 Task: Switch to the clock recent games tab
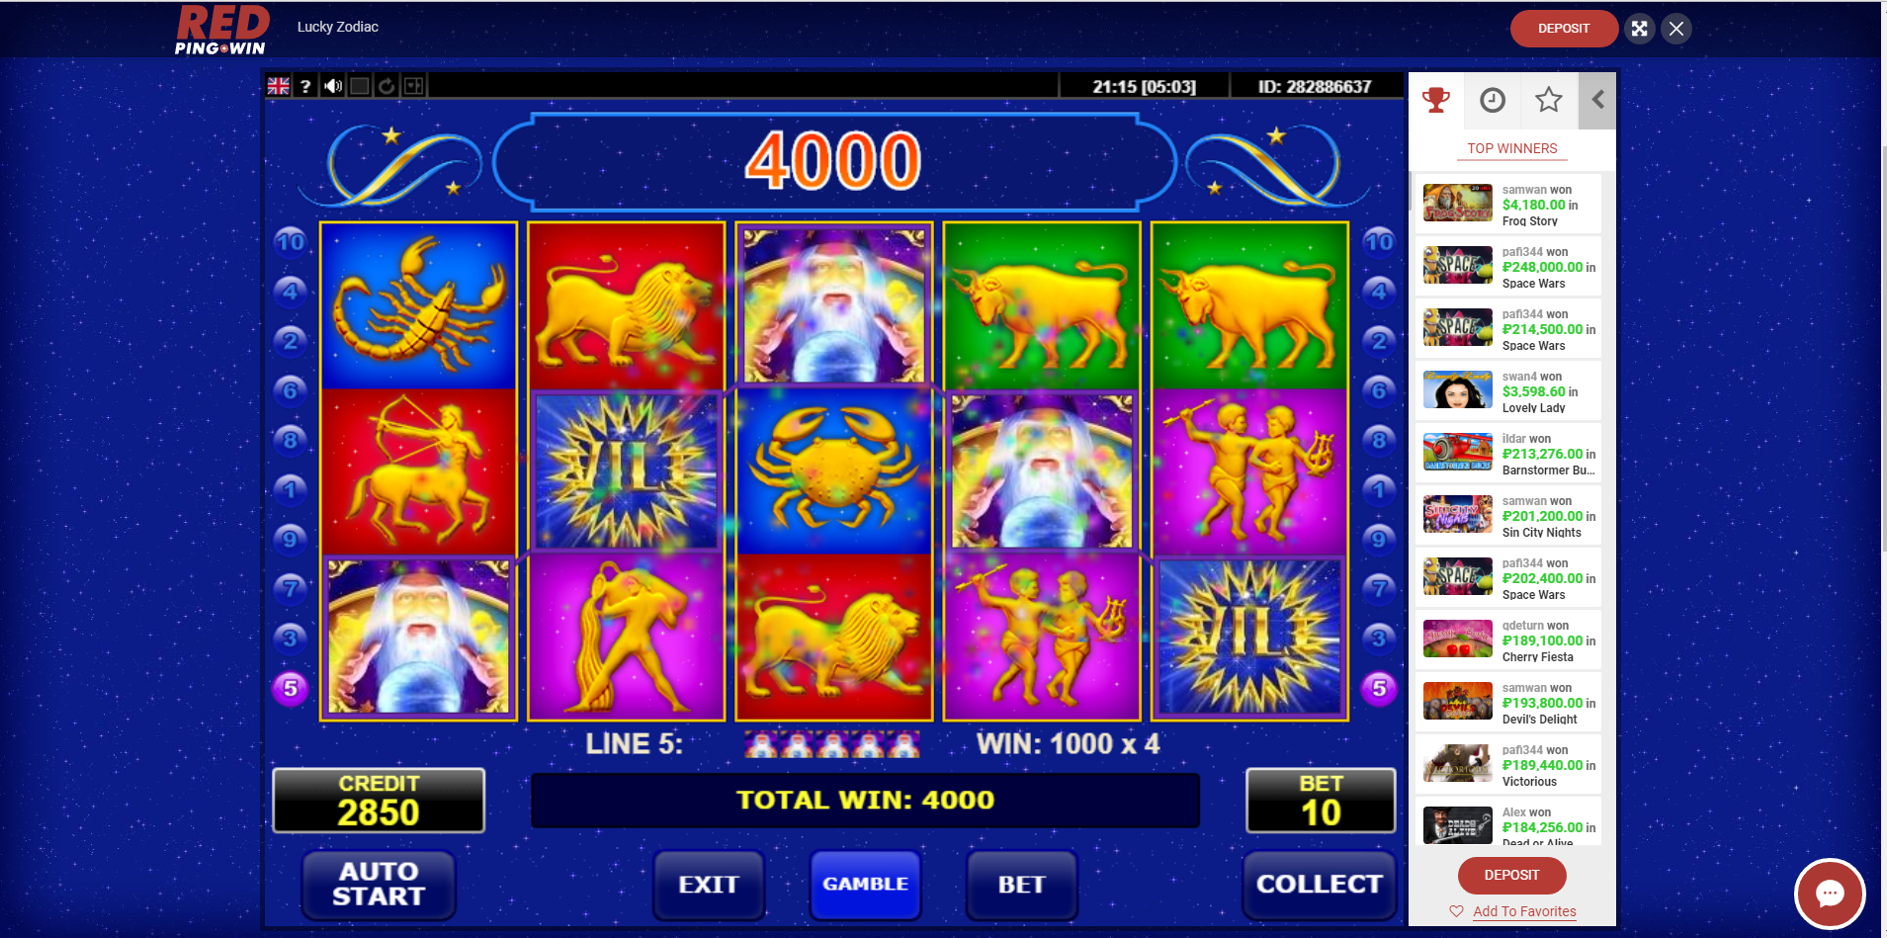[x=1492, y=100]
